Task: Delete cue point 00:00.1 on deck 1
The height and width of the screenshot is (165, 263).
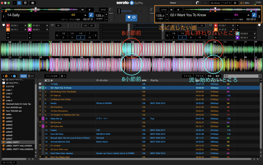Action: click(x=25, y=25)
